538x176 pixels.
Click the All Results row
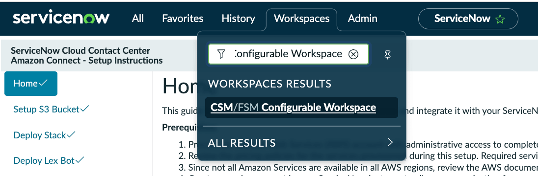click(x=301, y=142)
